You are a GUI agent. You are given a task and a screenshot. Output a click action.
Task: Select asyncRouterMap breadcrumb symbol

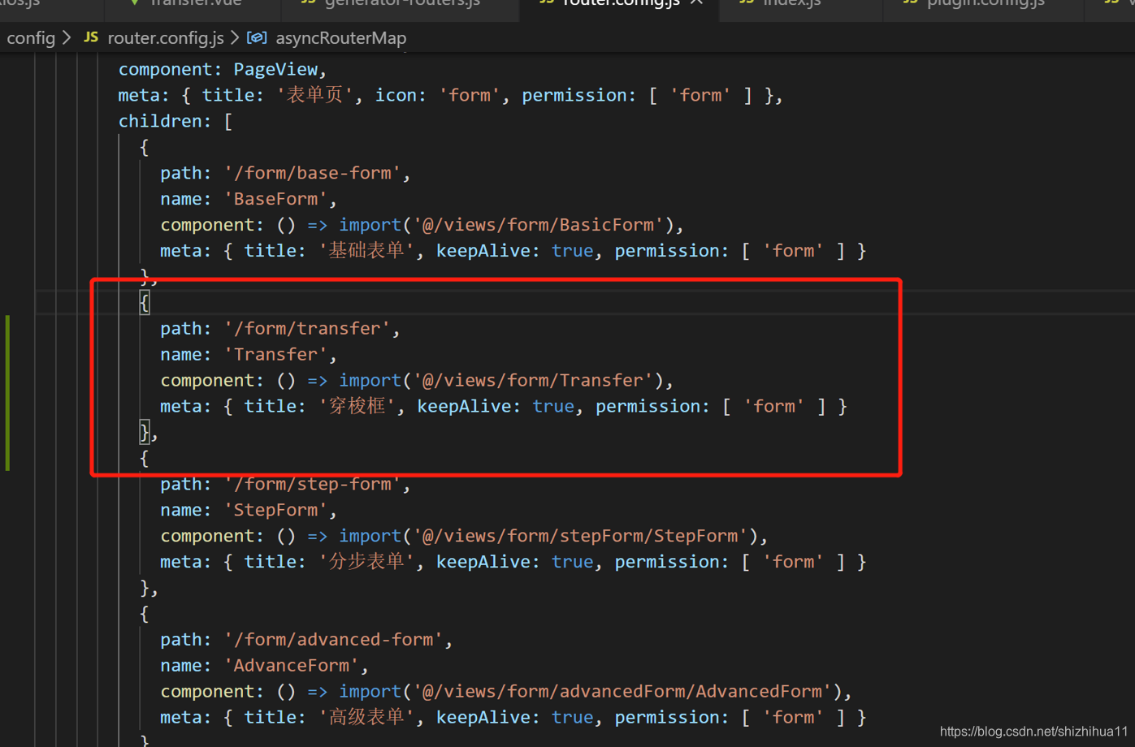coord(340,38)
